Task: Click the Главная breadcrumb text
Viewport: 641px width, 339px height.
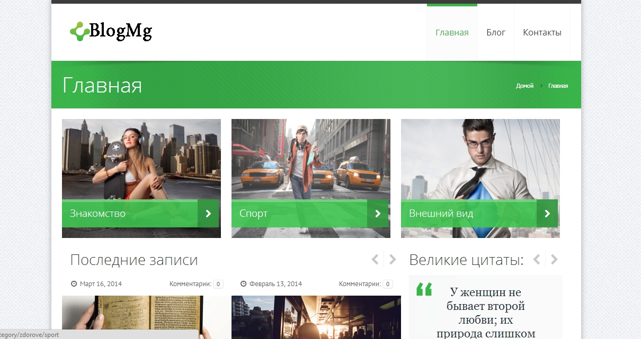Action: coord(558,86)
